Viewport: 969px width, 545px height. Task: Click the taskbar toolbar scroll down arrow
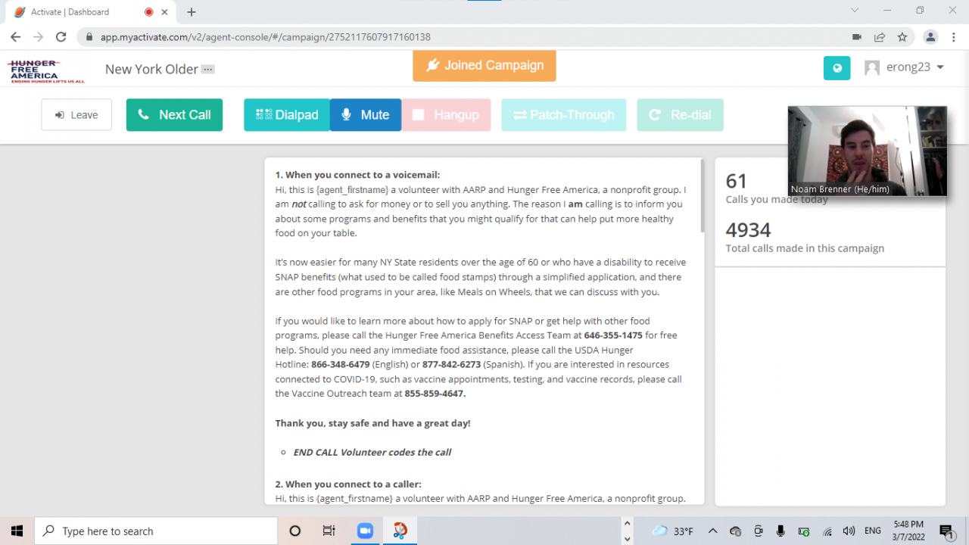coord(627,539)
